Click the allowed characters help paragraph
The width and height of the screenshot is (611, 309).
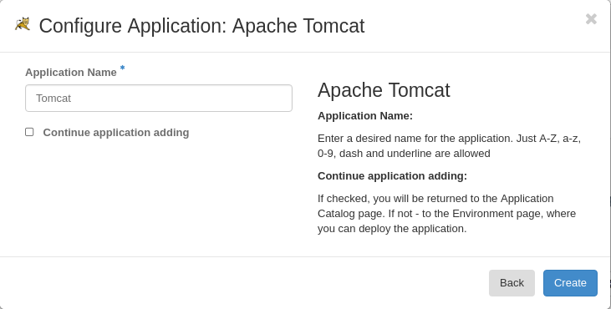pos(450,146)
